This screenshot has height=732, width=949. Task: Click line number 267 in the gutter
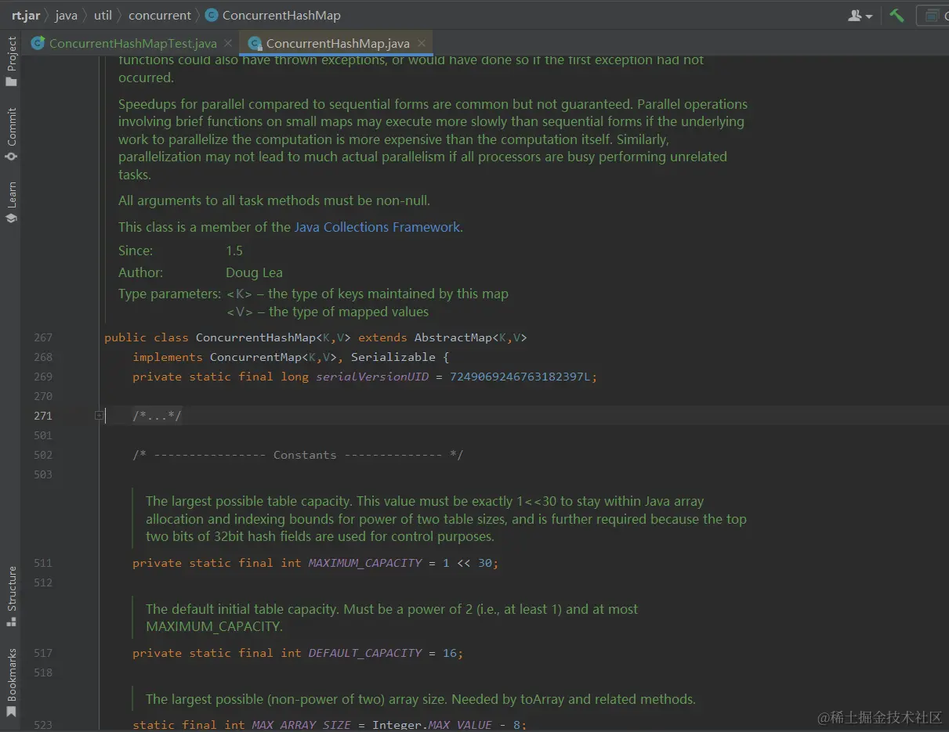(43, 337)
